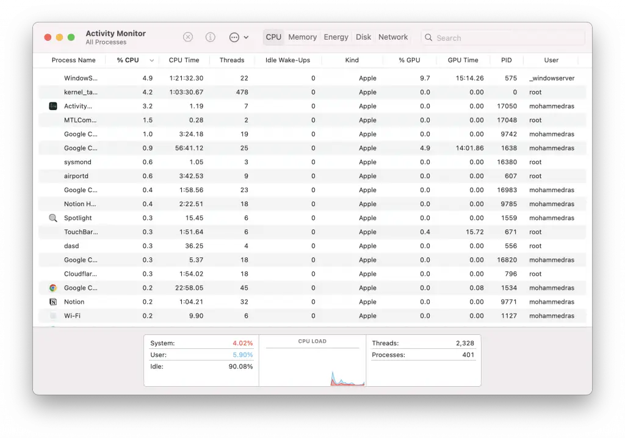Screen dimensions: 625x438
Task: Click Threads value 478
Action: tap(242, 92)
